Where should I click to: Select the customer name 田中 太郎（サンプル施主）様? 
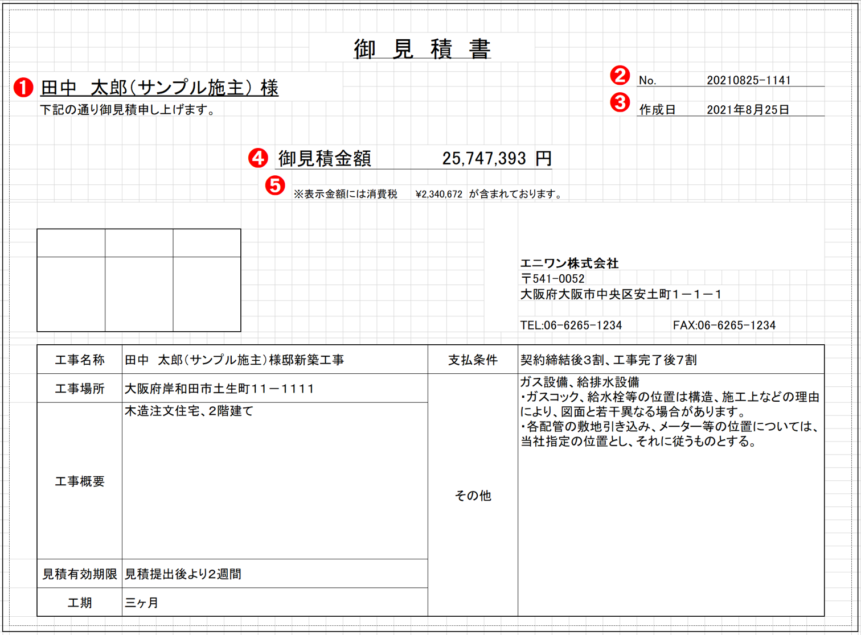click(x=158, y=87)
